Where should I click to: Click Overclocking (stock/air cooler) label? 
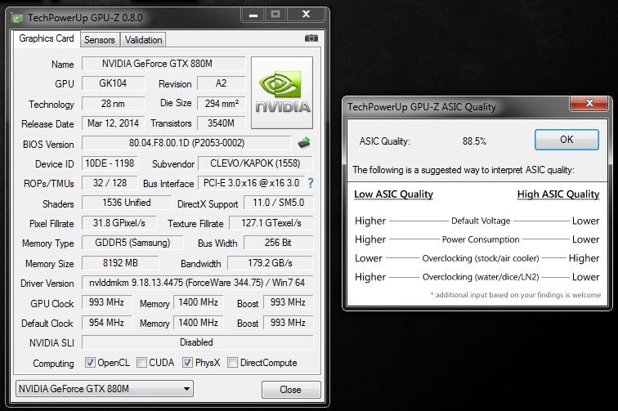click(481, 258)
